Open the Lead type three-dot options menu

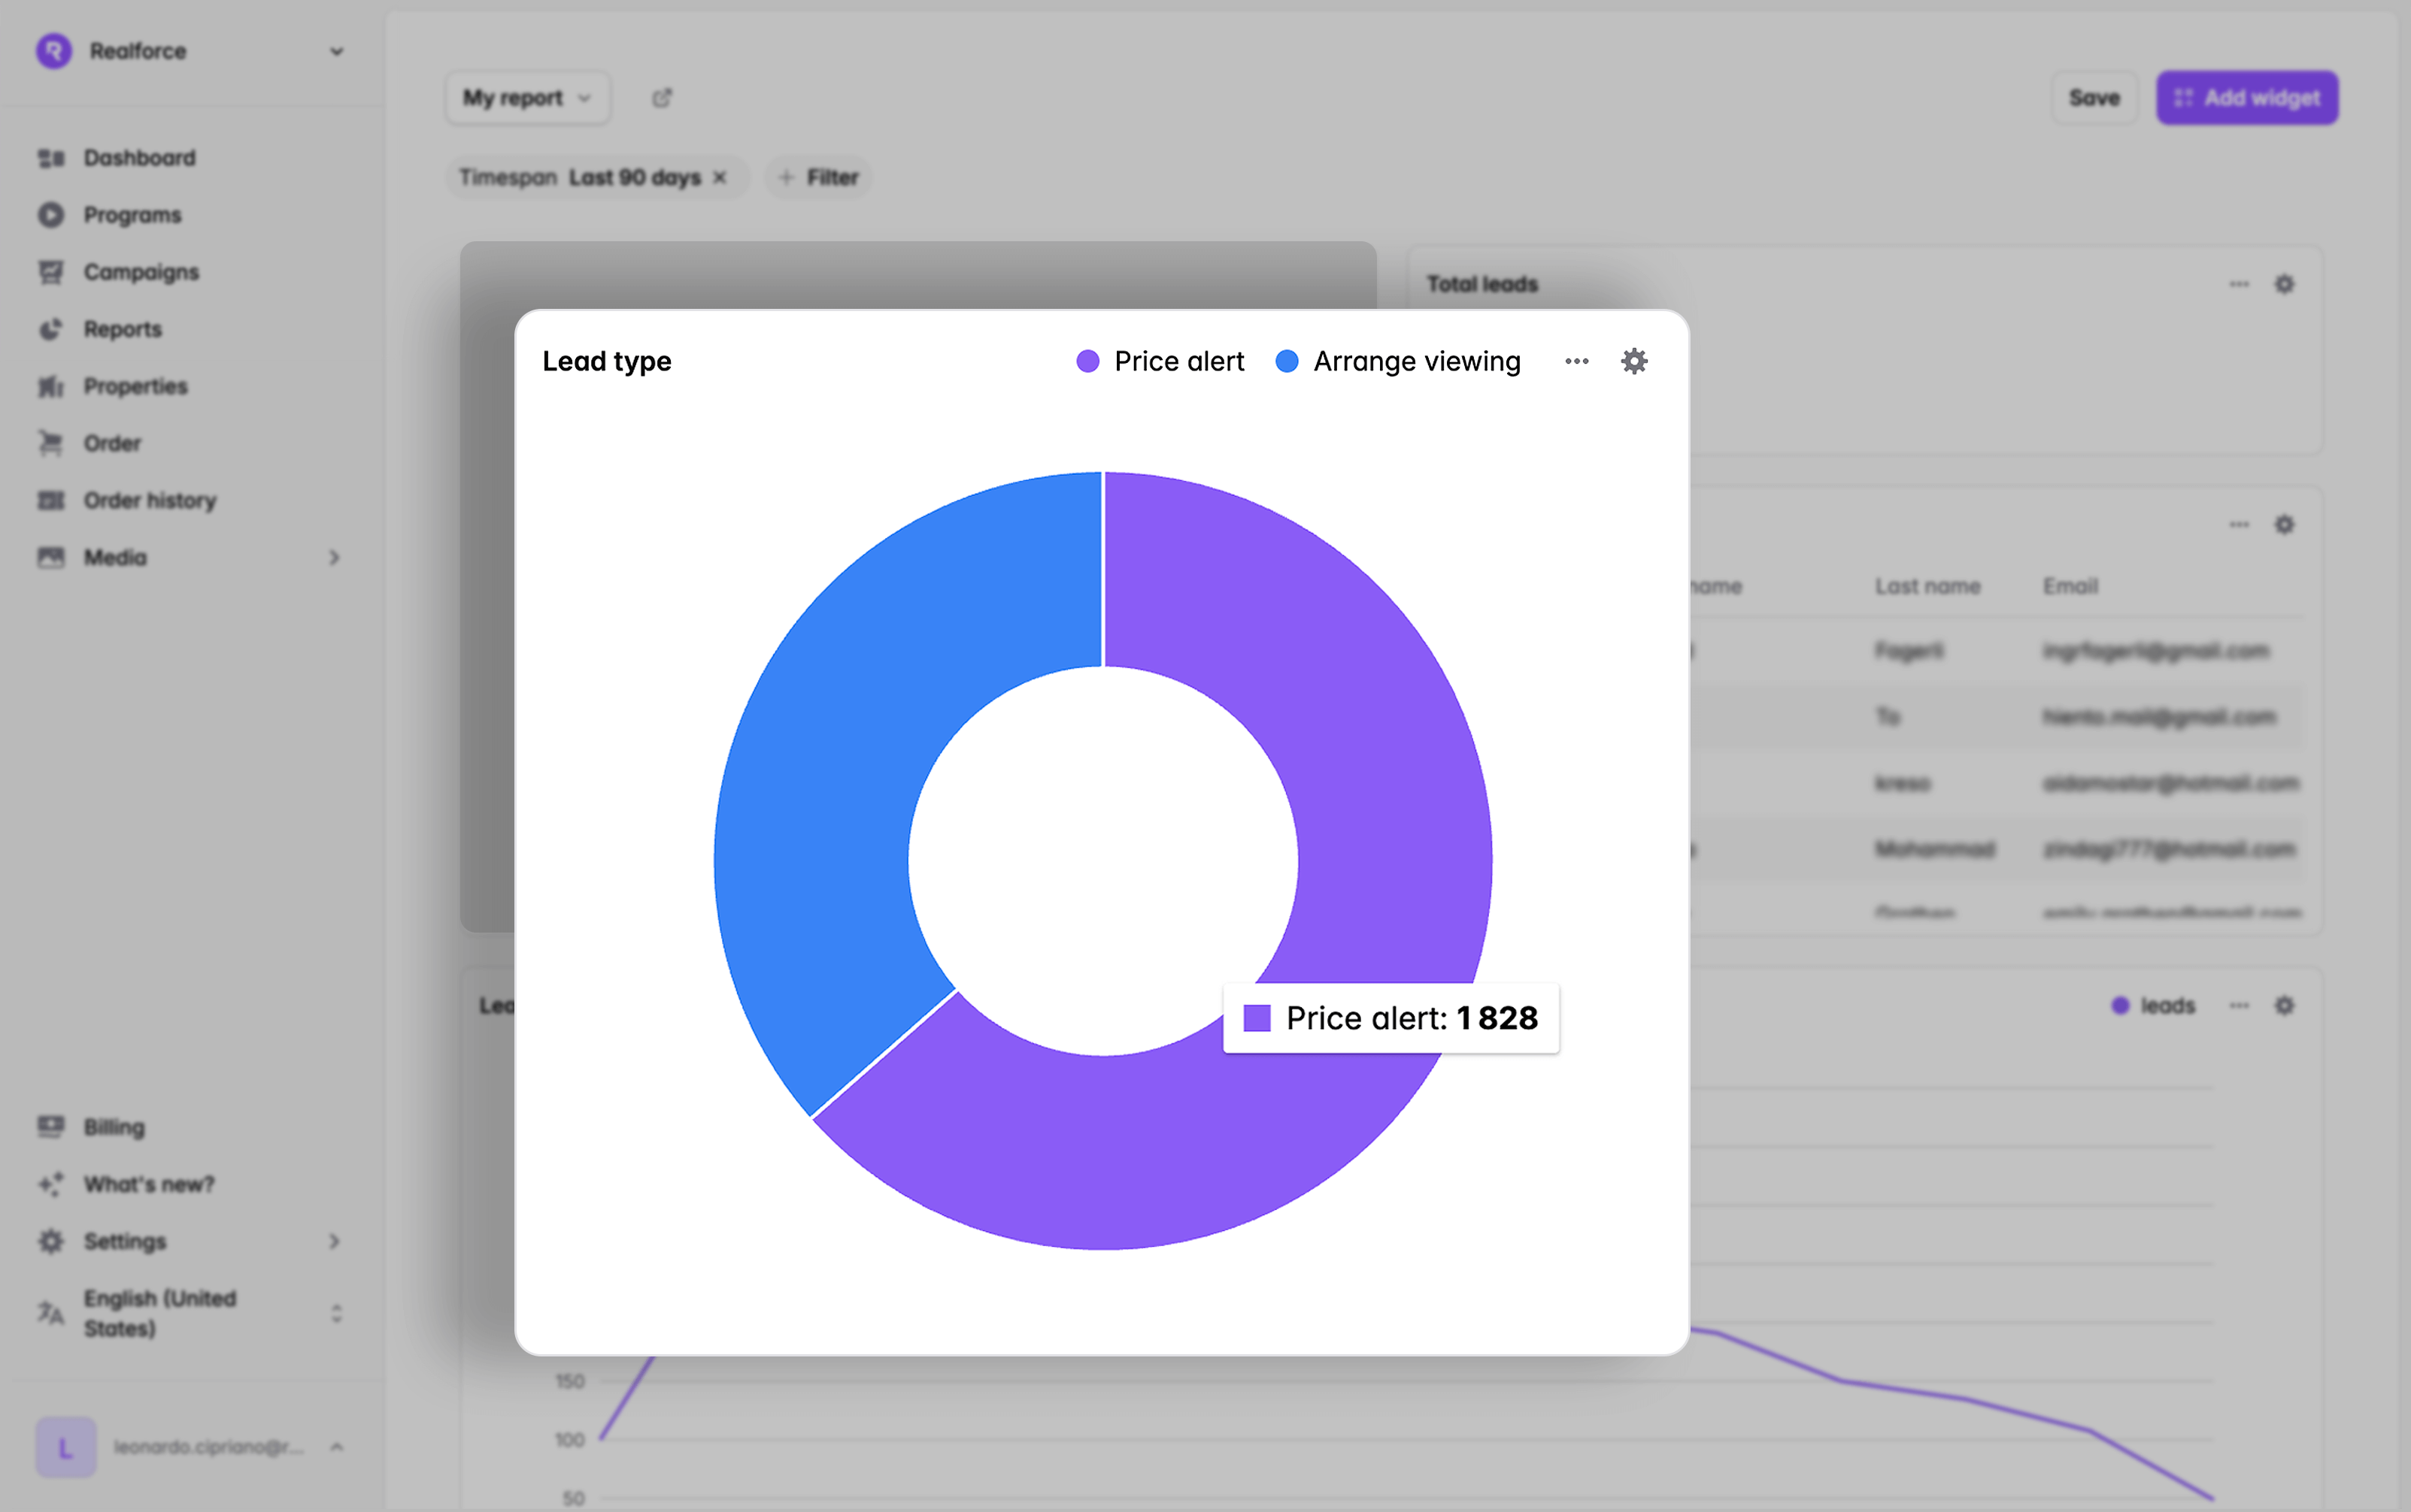(x=1577, y=361)
